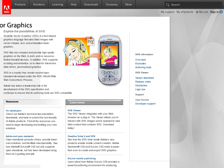Open the Products menu
The height and width of the screenshot is (168, 224).
tap(20, 4)
